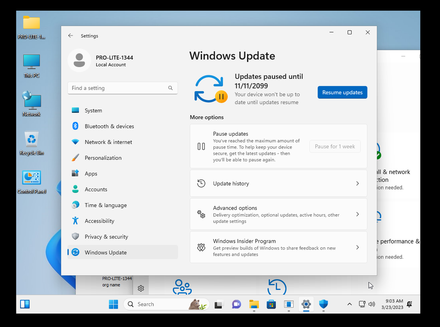Open System settings category

click(x=123, y=110)
